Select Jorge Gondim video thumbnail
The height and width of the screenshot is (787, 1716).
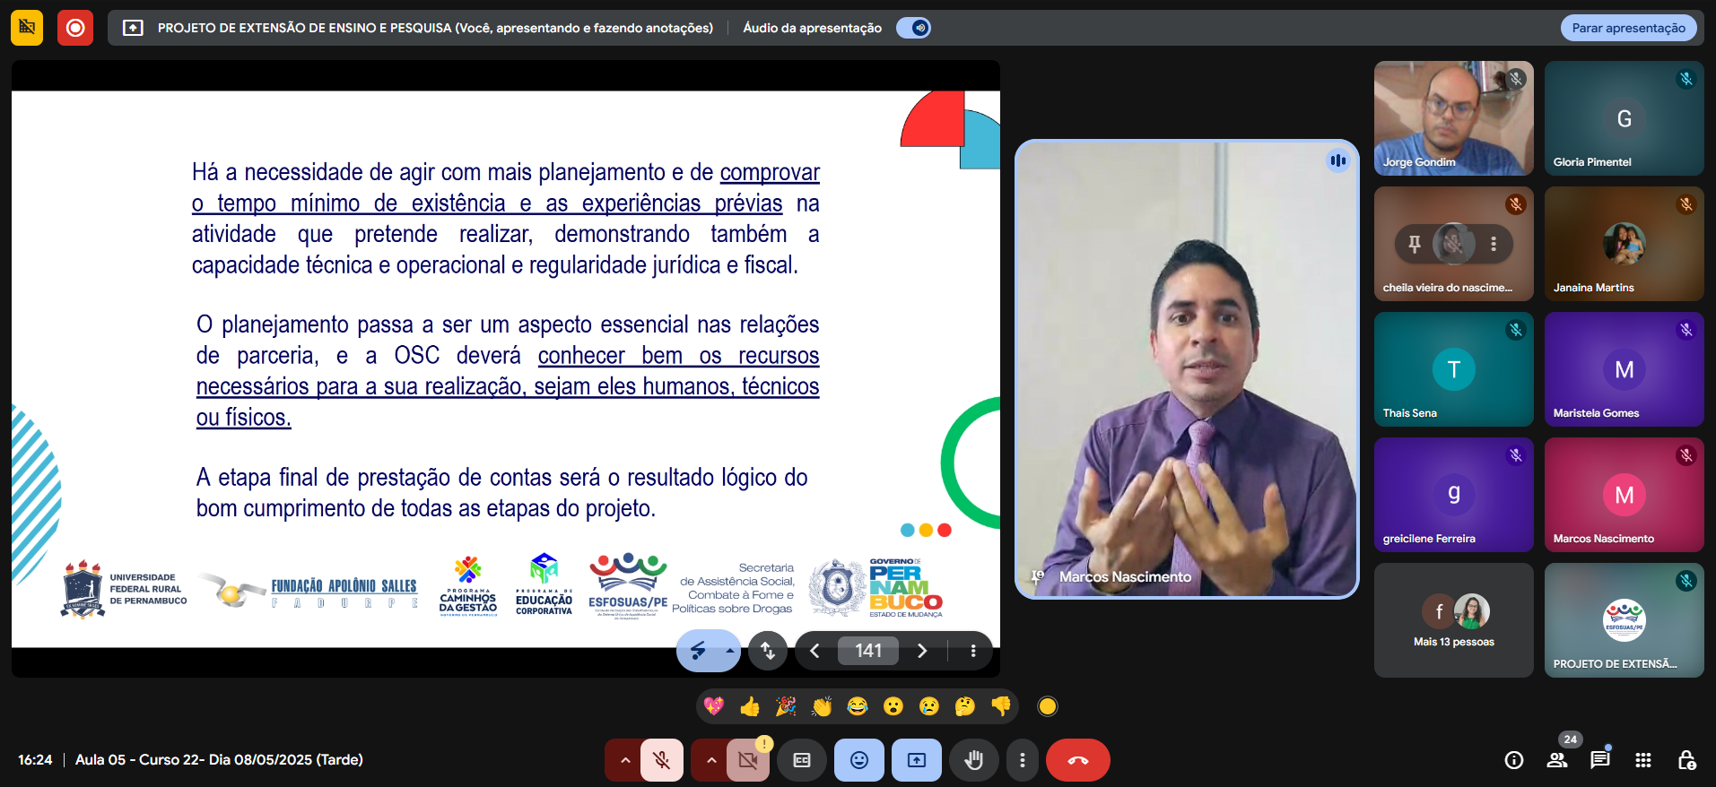click(1453, 117)
